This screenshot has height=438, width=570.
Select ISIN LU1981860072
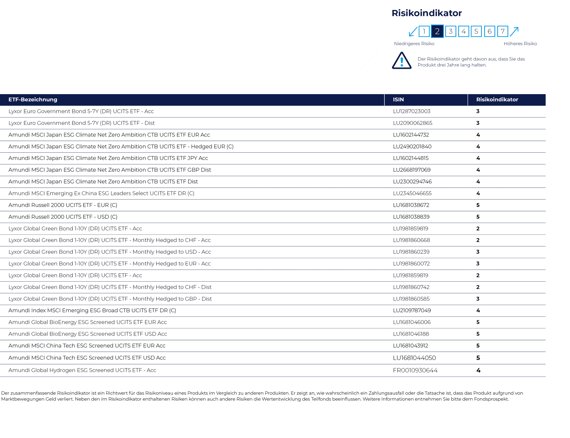(x=411, y=264)
